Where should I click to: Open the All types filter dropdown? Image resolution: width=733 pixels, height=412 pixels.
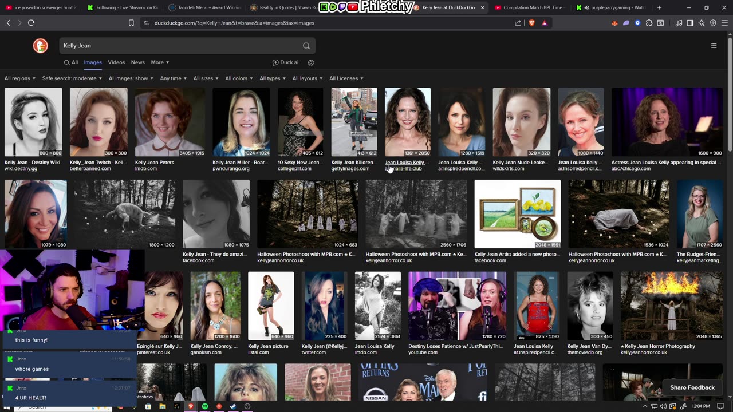273,78
